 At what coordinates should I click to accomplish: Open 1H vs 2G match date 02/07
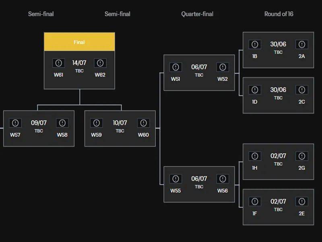(x=278, y=156)
